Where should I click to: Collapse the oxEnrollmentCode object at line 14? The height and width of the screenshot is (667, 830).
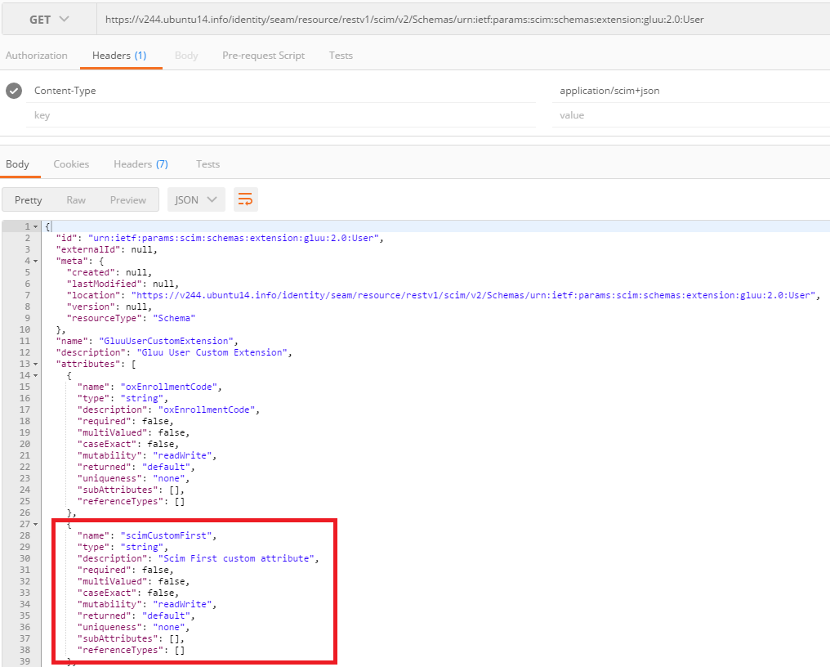(x=36, y=375)
